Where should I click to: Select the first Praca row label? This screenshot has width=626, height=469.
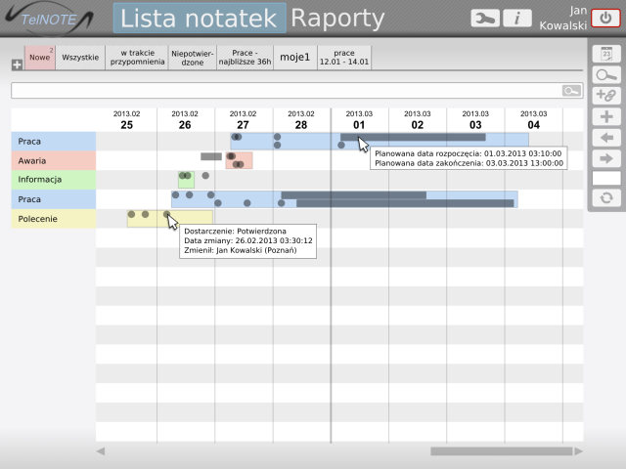(x=54, y=141)
